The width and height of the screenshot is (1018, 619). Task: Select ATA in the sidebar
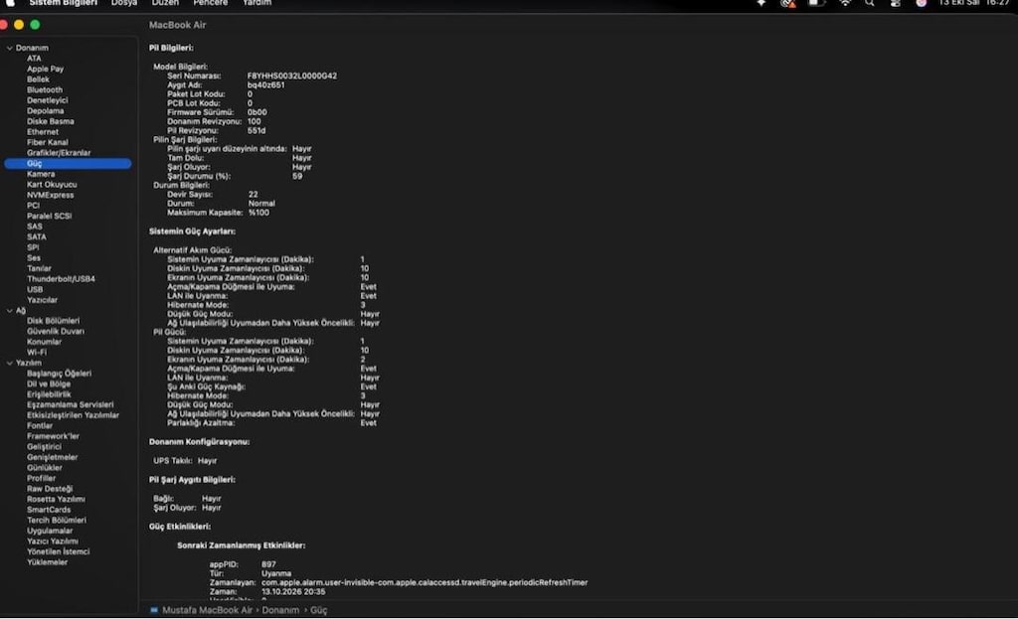point(34,59)
